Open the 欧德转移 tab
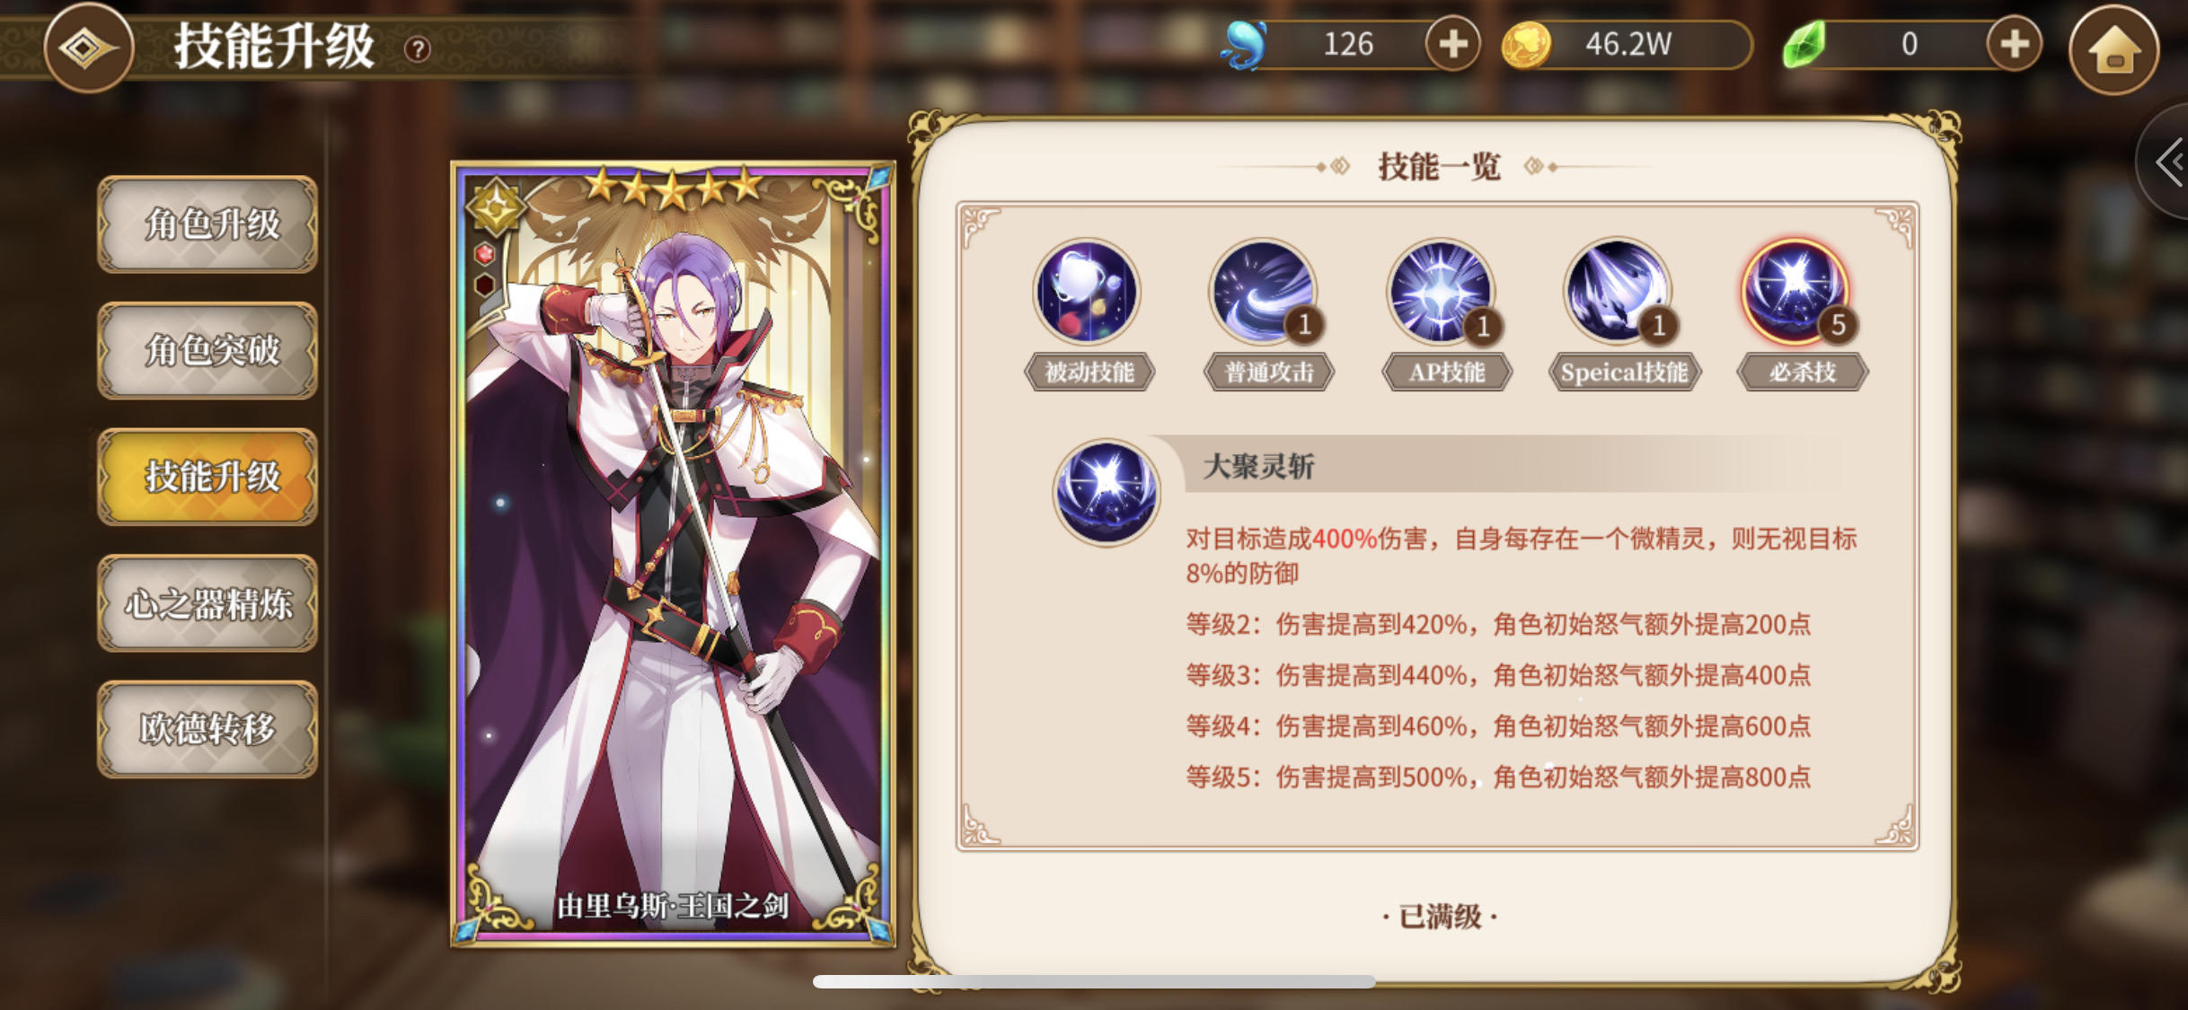This screenshot has width=2188, height=1010. (207, 729)
